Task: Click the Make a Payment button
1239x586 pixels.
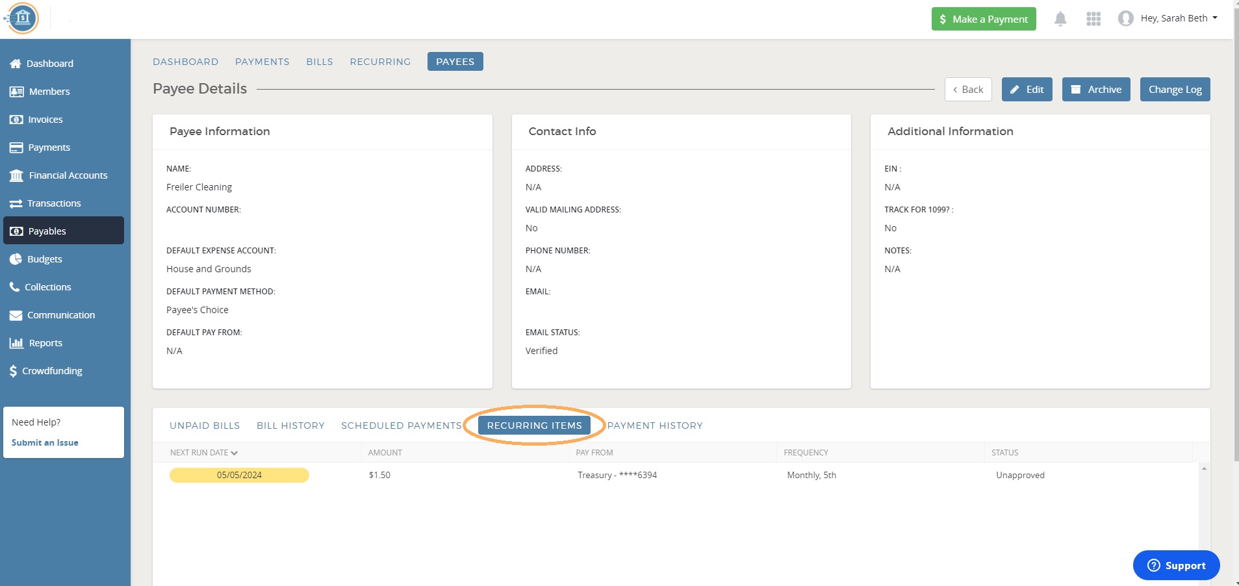Action: [x=983, y=18]
